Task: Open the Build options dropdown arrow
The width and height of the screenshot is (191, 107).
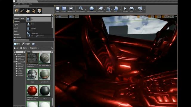Action: click(x=120, y=9)
